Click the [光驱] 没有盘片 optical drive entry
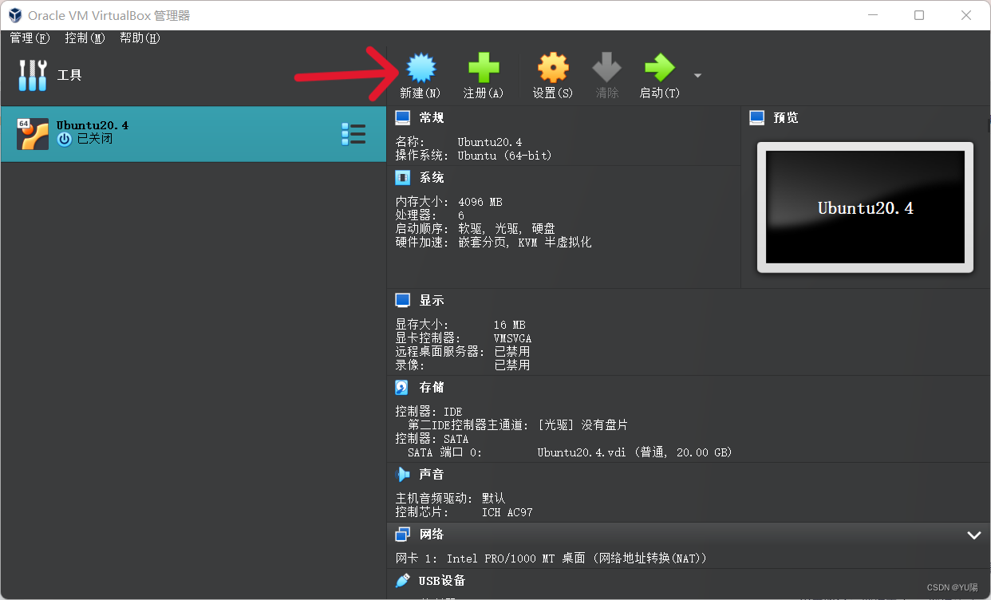Screen dimensions: 991x600 click(582, 425)
